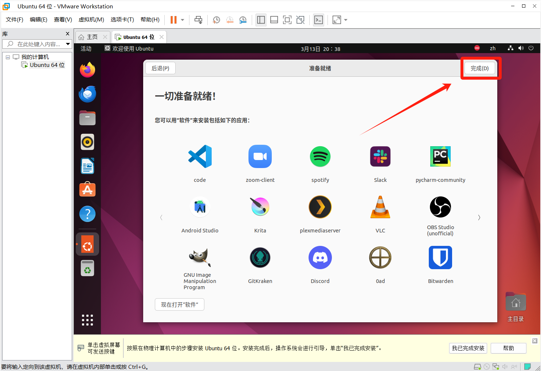Click the 完成(D) button
The image size is (541, 371).
pos(479,68)
